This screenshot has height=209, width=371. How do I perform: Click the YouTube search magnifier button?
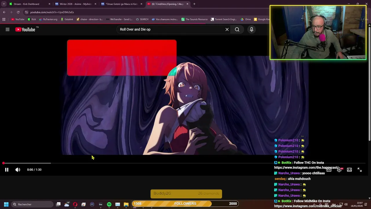(x=237, y=29)
